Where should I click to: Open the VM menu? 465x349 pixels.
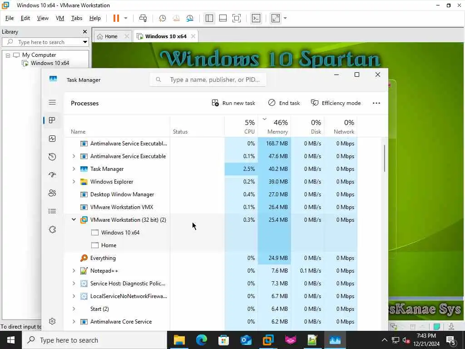coord(60,18)
